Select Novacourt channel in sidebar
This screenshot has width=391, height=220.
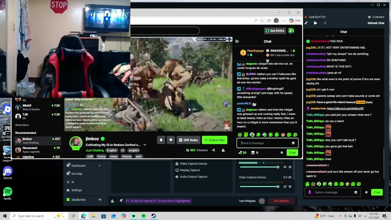pyautogui.click(x=38, y=150)
